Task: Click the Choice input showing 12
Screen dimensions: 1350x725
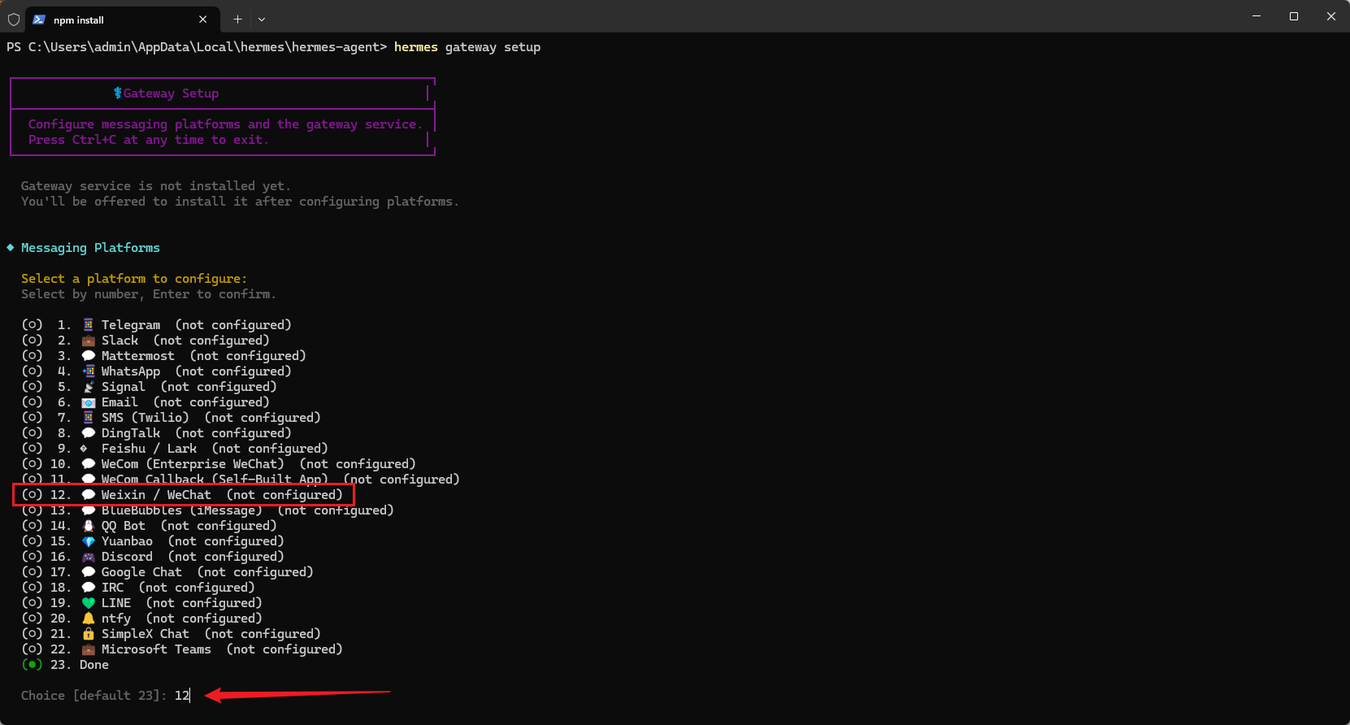Action: point(182,696)
